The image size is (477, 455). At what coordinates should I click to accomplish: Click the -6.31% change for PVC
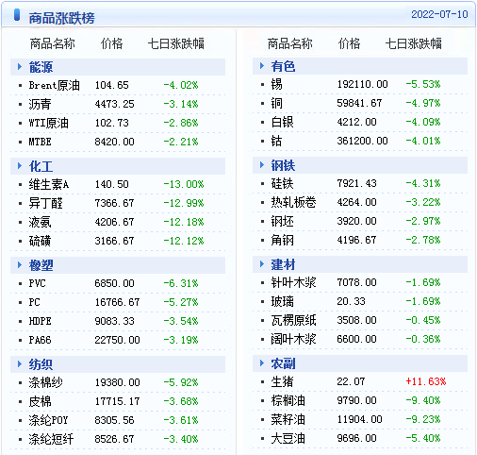[x=181, y=283]
